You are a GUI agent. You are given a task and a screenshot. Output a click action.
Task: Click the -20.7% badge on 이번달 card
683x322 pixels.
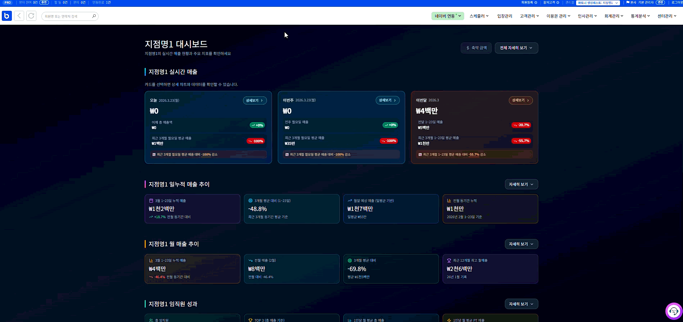(521, 125)
